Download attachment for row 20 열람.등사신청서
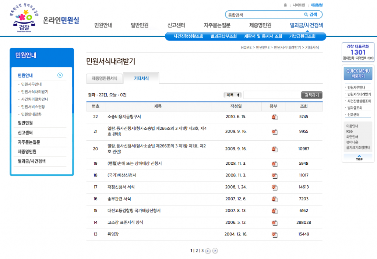Screen dimensions: 377x259 274,149
